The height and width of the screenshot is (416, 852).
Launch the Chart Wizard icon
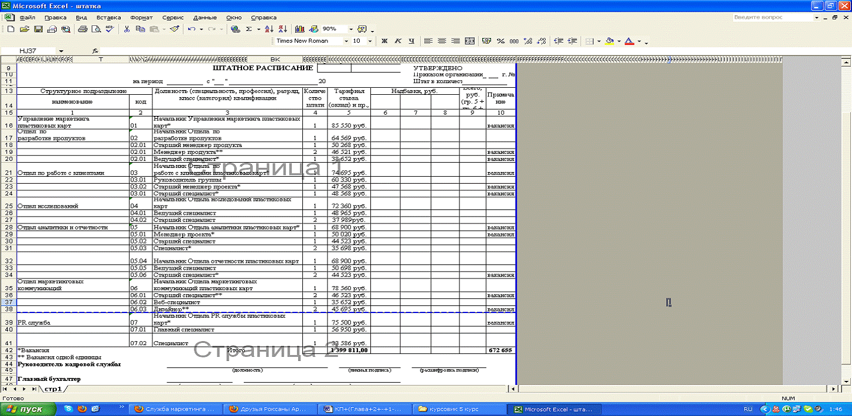pos(300,29)
